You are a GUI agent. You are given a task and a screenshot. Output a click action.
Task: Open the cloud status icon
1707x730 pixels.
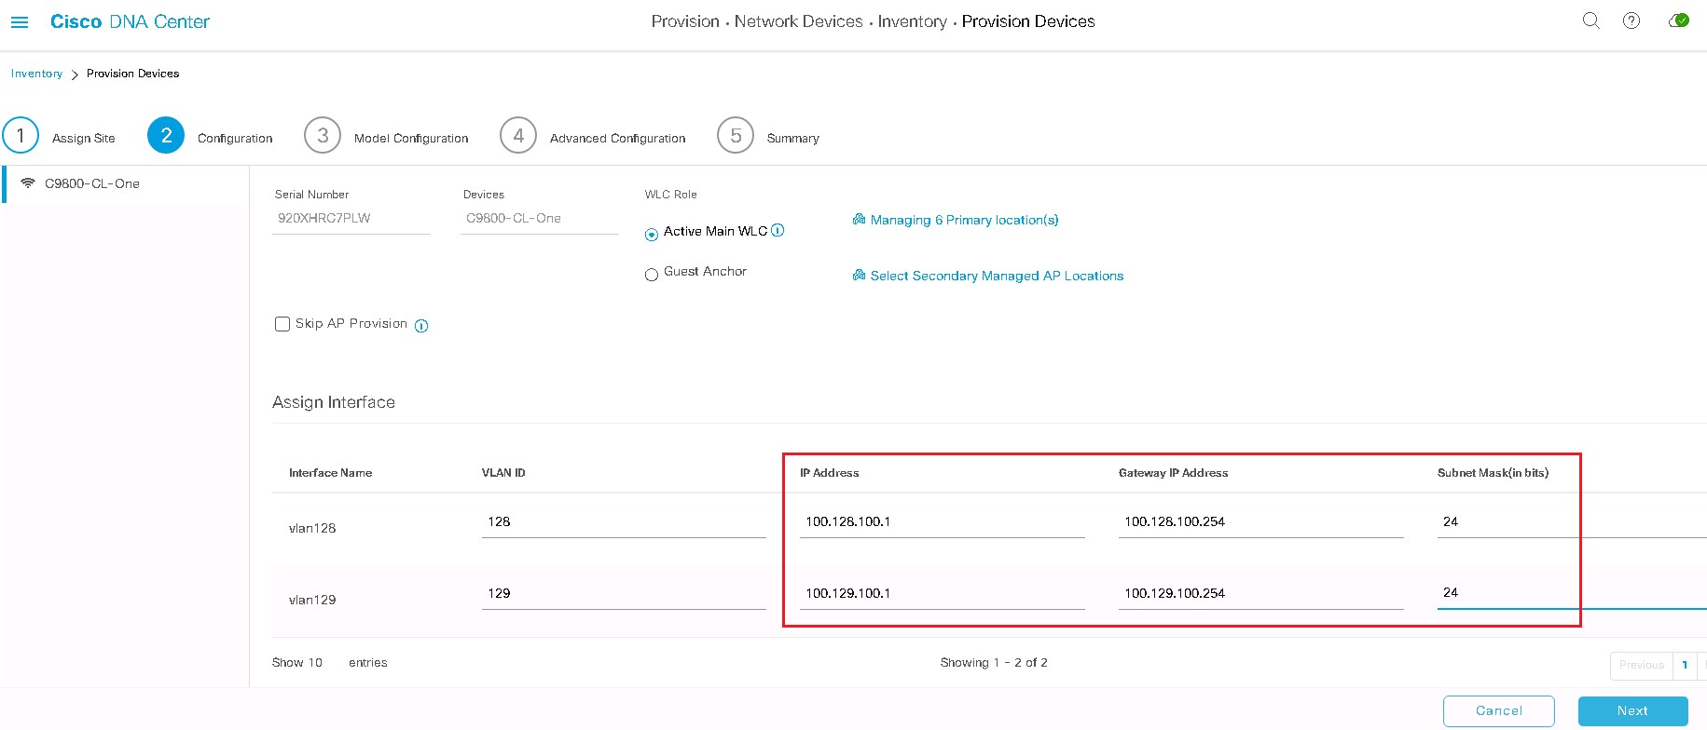[x=1678, y=20]
